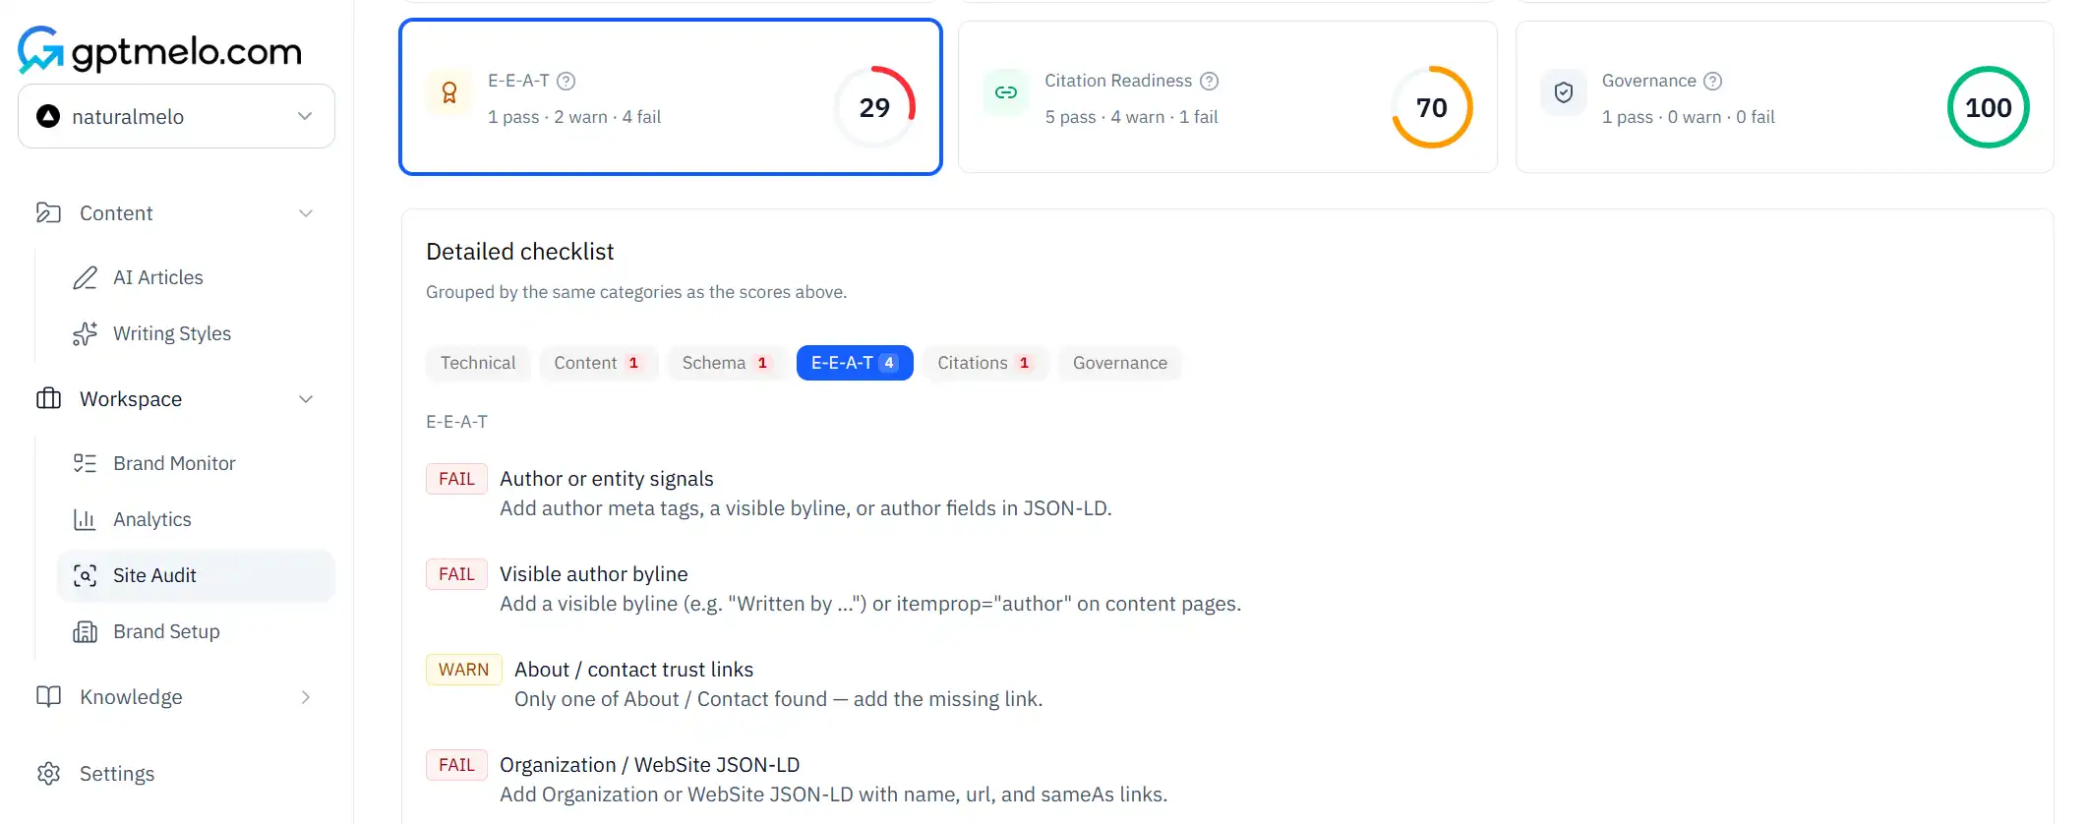Click the Brand Monitor list icon
This screenshot has width=2086, height=824.
click(x=86, y=463)
